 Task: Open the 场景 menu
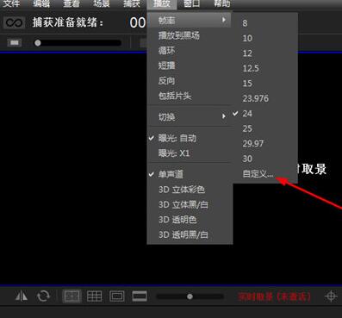tap(102, 3)
